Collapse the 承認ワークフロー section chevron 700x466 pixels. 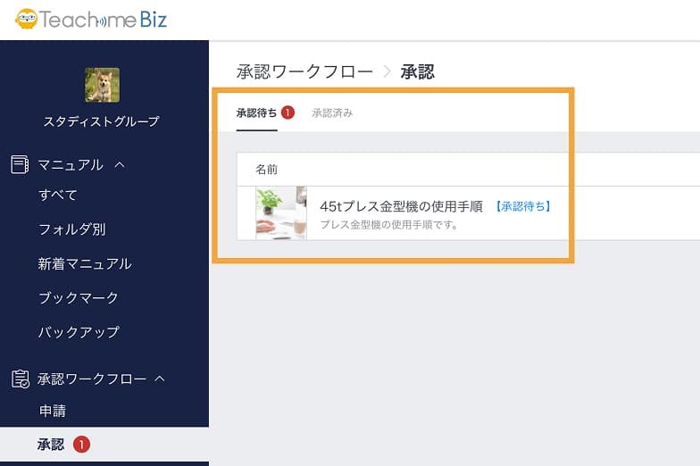159,379
